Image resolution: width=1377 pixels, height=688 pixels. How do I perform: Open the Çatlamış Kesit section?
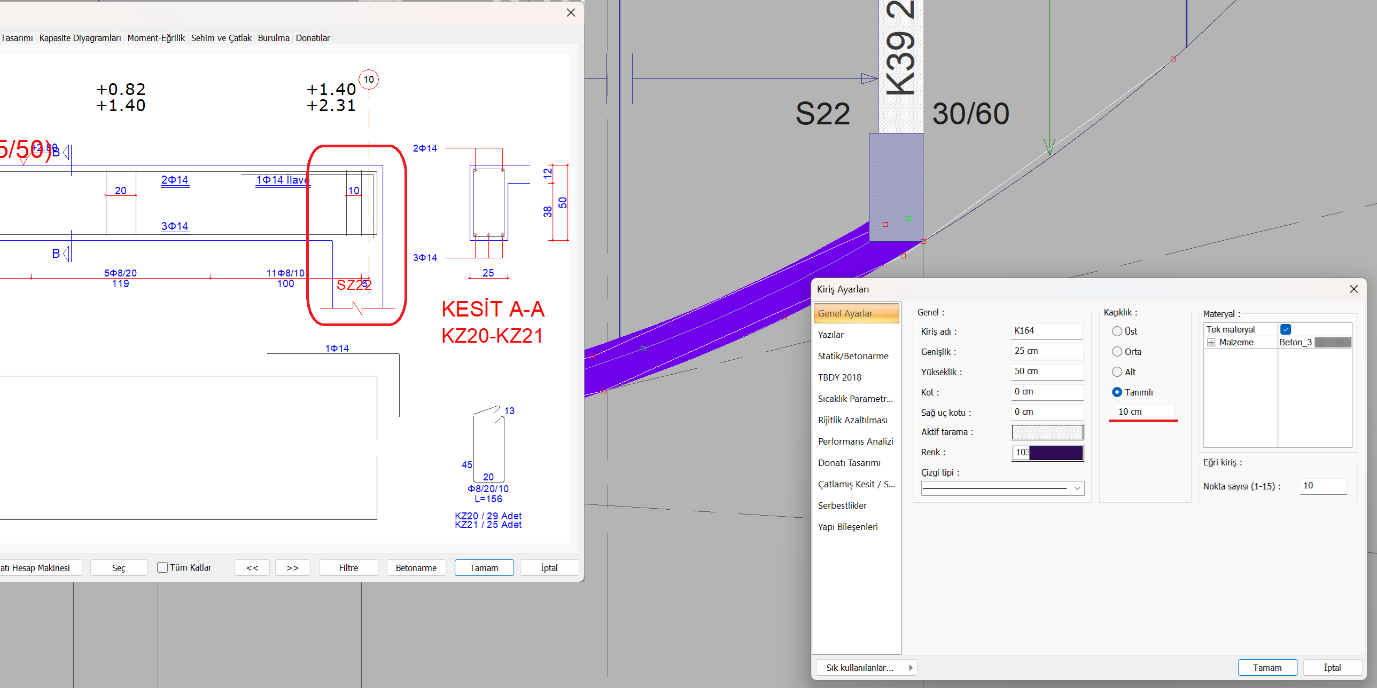click(x=856, y=484)
